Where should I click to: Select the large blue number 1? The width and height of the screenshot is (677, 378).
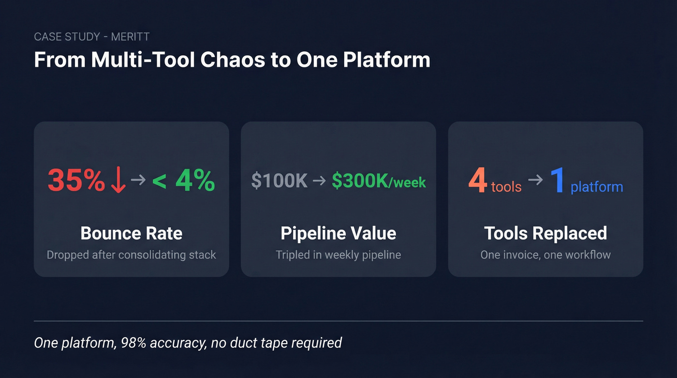pyautogui.click(x=557, y=181)
